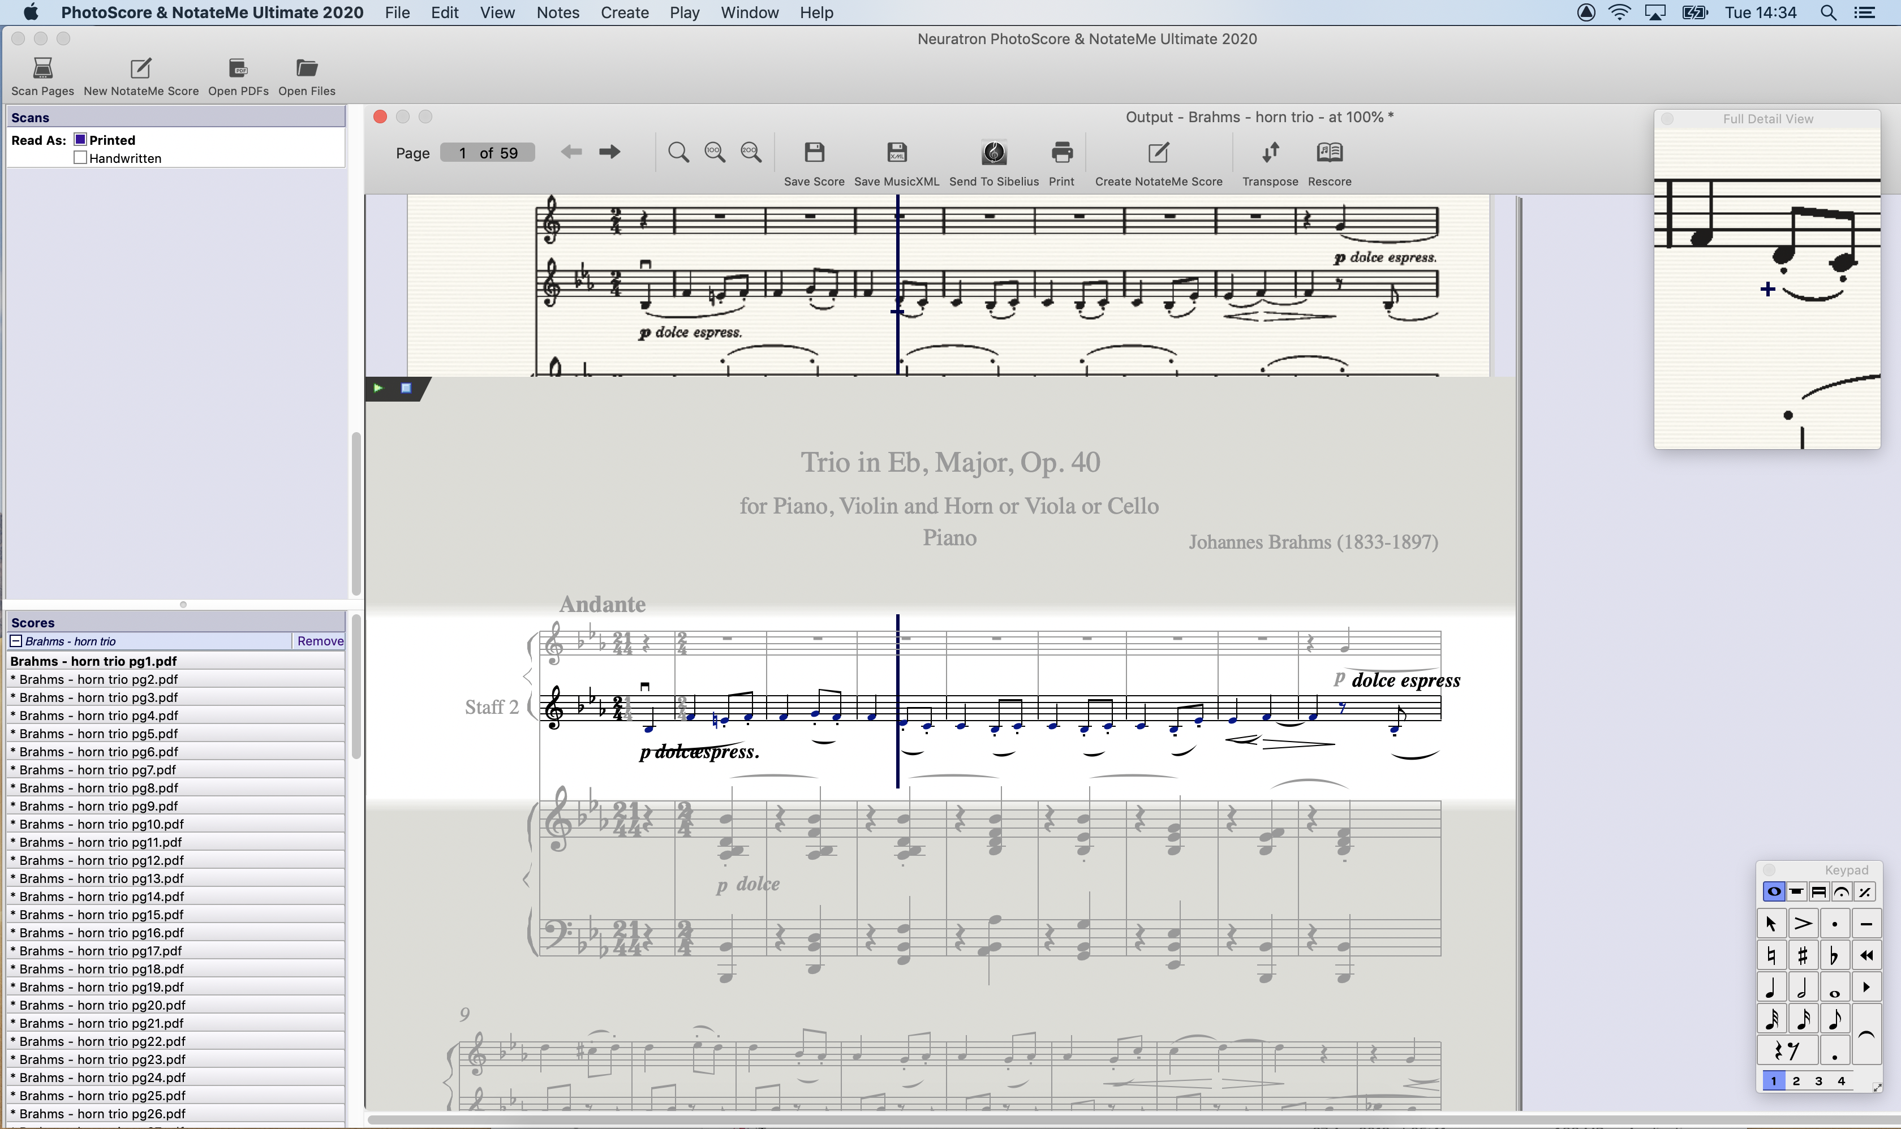Select the staccato dot on the Keypad
The height and width of the screenshot is (1129, 1901).
point(1835,924)
